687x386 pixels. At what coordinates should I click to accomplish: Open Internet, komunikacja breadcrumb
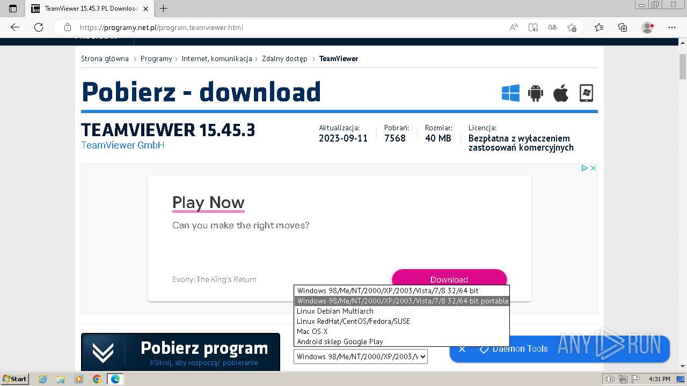click(x=217, y=59)
